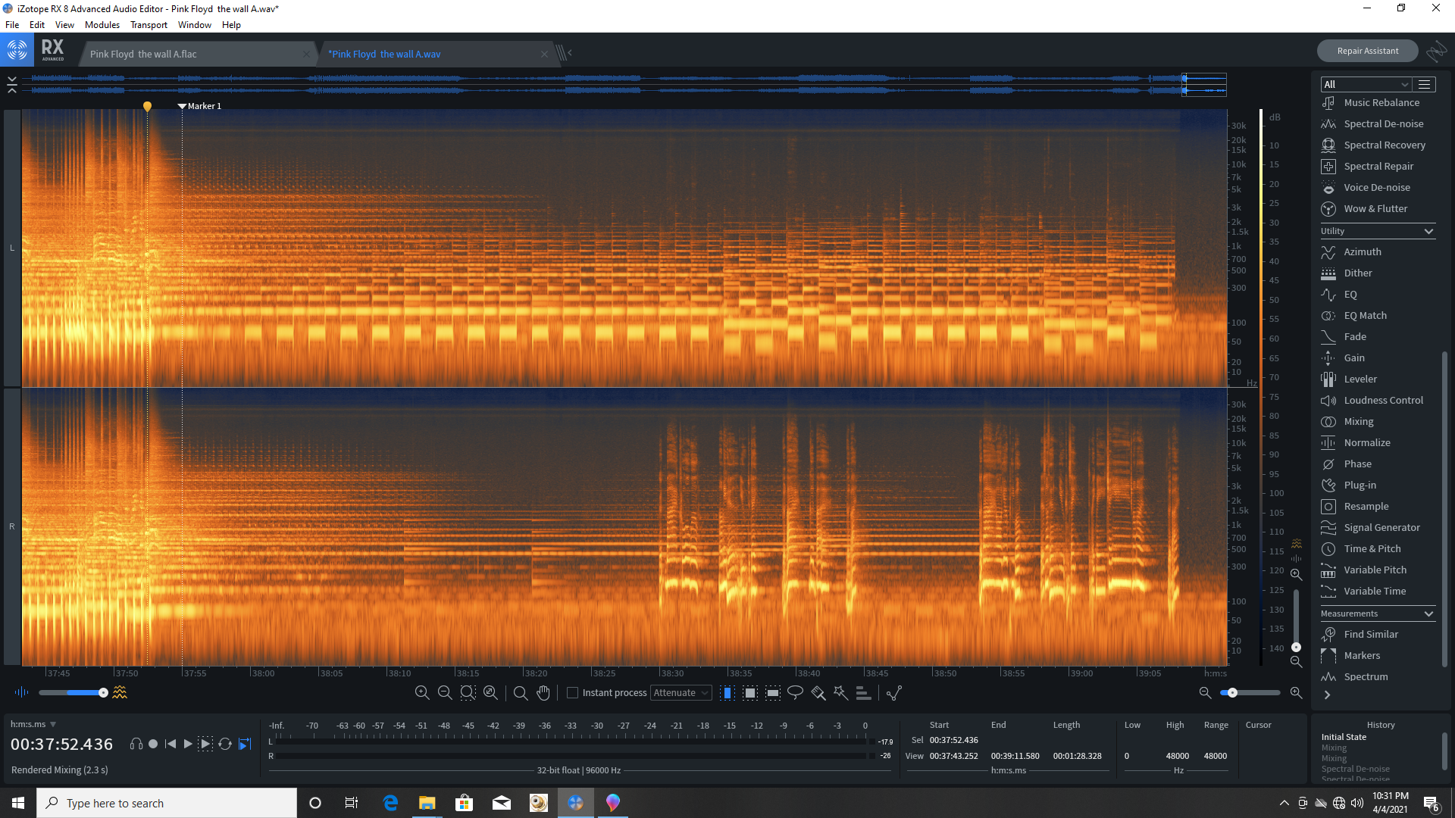Toggle input monitoring headphones
The image size is (1455, 818).
click(136, 744)
